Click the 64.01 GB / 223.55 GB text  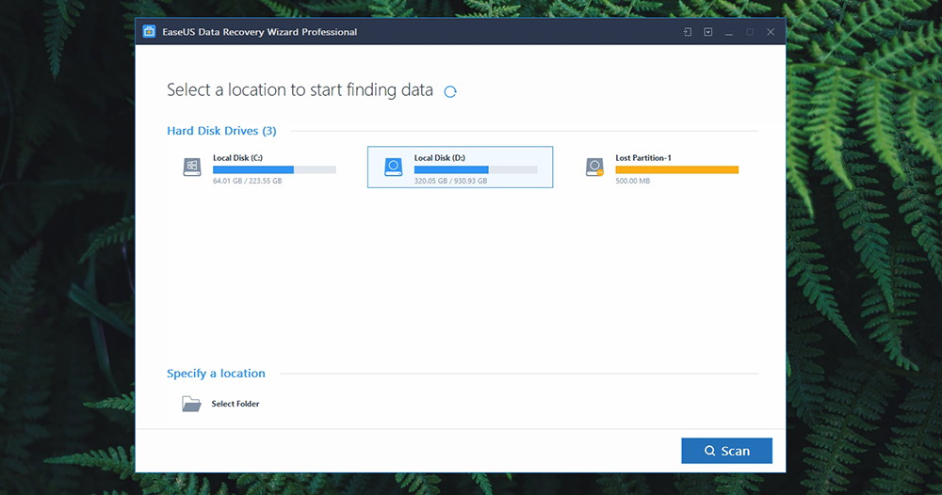pyautogui.click(x=247, y=181)
